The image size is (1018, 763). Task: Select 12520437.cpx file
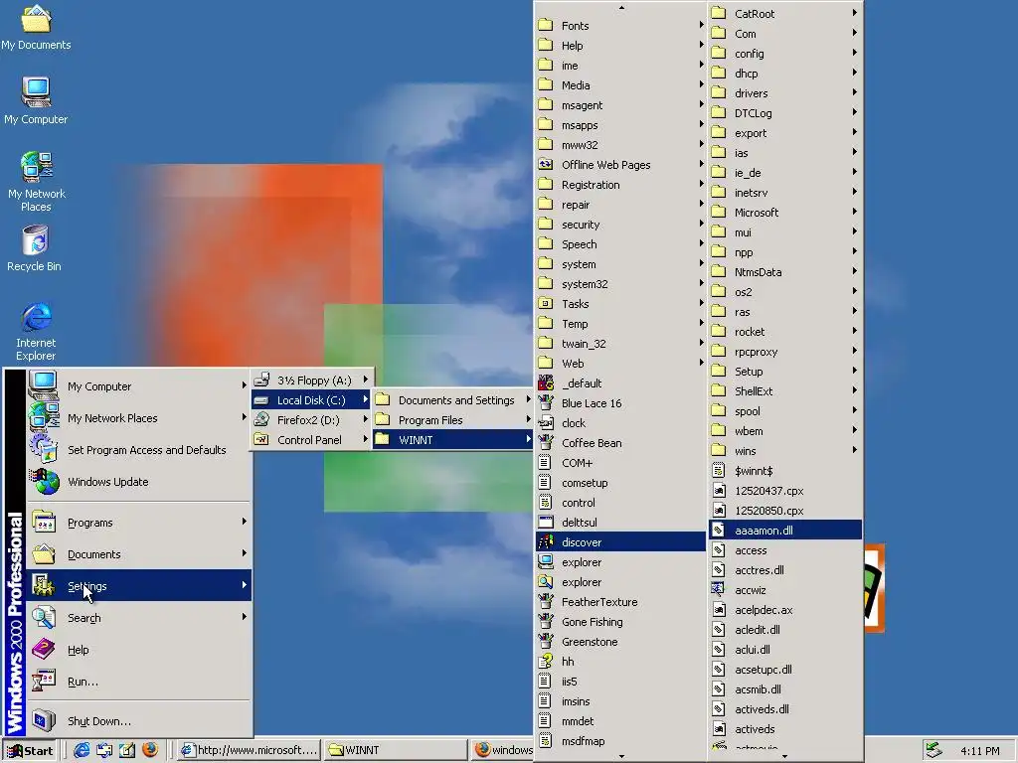click(x=785, y=491)
